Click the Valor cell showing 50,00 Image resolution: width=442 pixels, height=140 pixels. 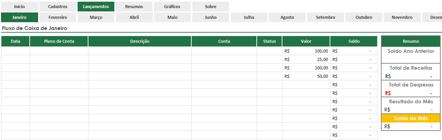coord(306,76)
